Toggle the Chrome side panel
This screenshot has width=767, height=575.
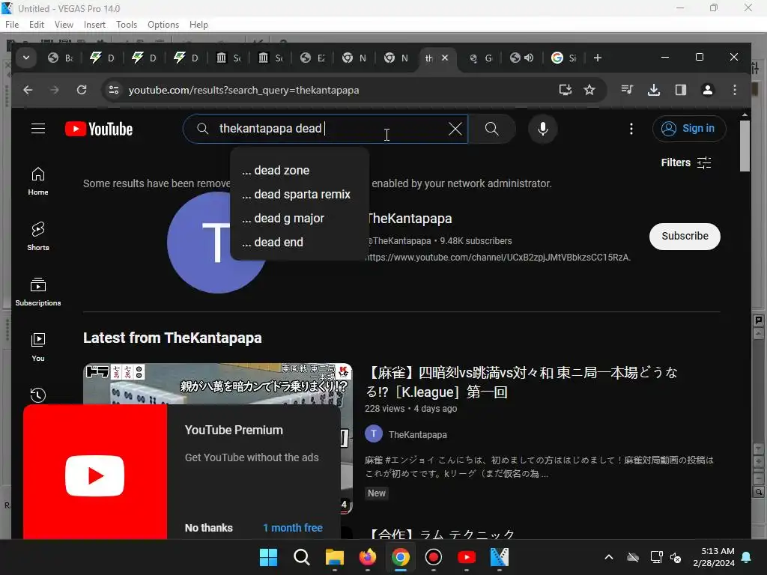(x=680, y=90)
